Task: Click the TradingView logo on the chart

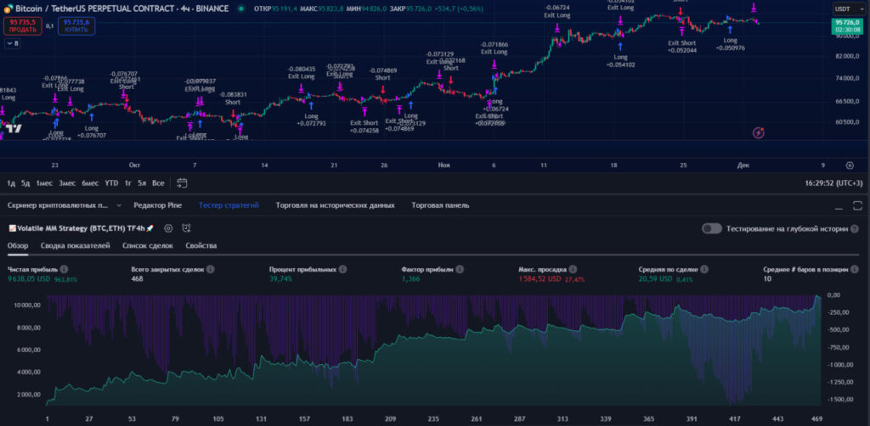Action: coord(14,128)
